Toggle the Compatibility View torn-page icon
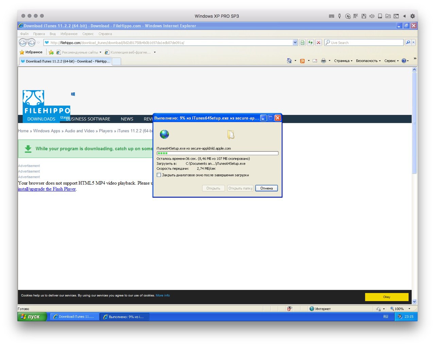 [x=302, y=42]
